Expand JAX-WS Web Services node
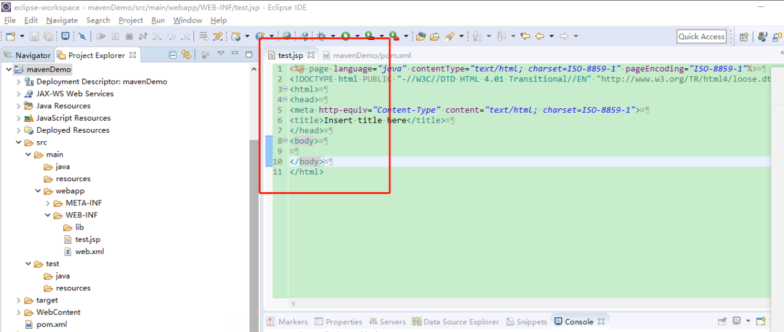The image size is (784, 332). (x=18, y=93)
